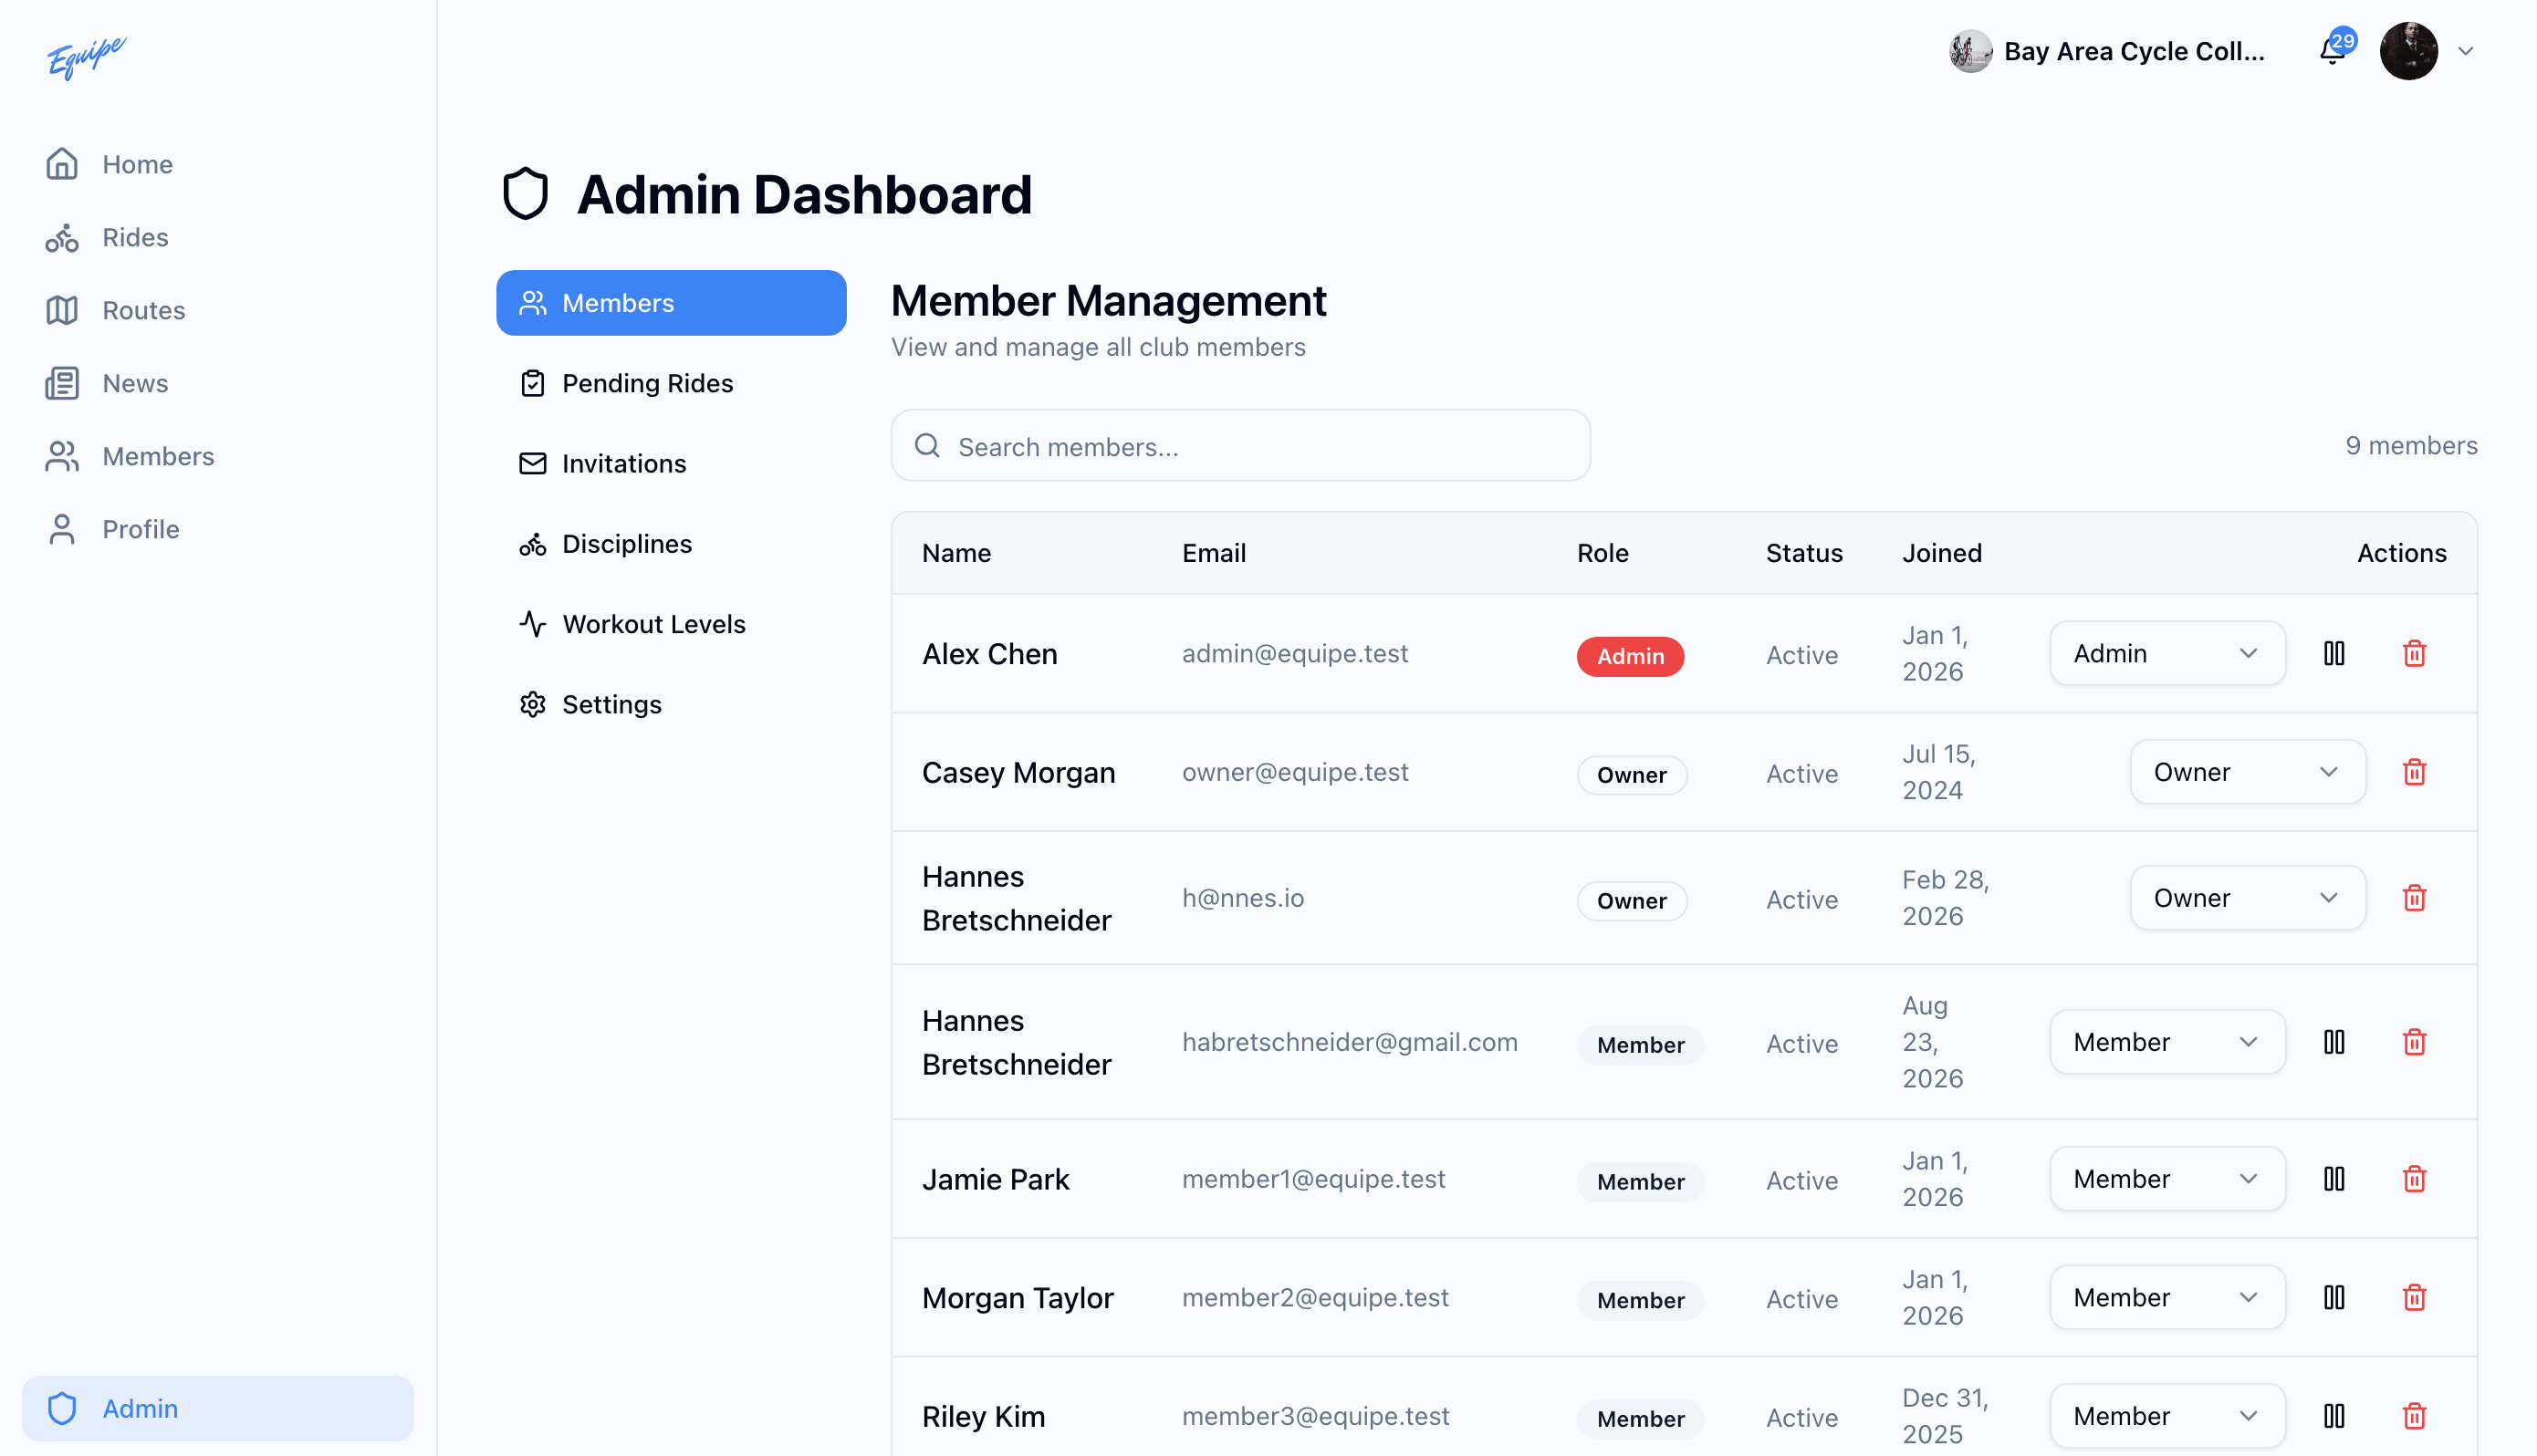Open Routes in sidebar
The image size is (2537, 1456).
pyautogui.click(x=218, y=310)
